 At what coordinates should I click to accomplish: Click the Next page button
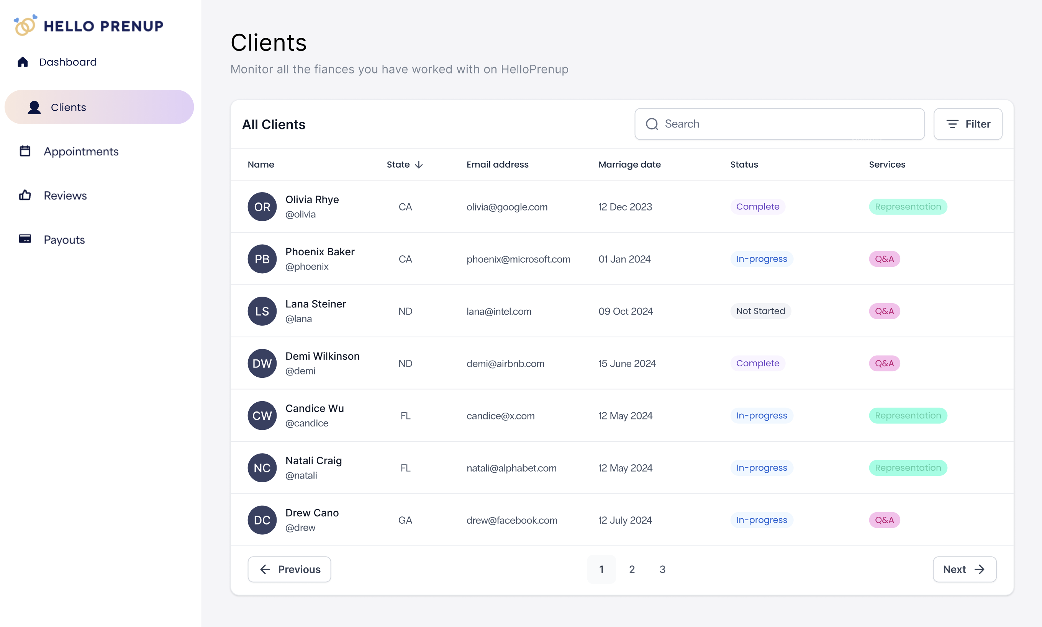coord(964,569)
